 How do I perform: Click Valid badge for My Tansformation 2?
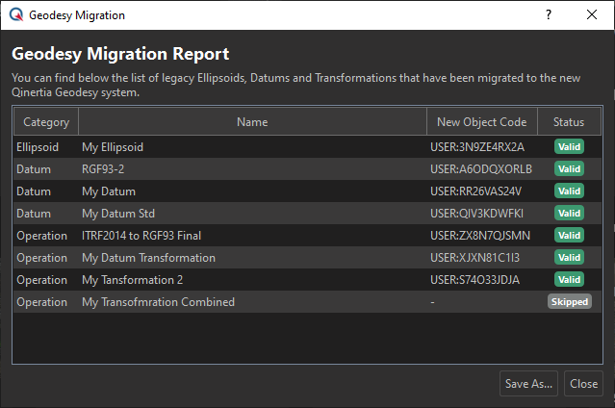pos(569,279)
